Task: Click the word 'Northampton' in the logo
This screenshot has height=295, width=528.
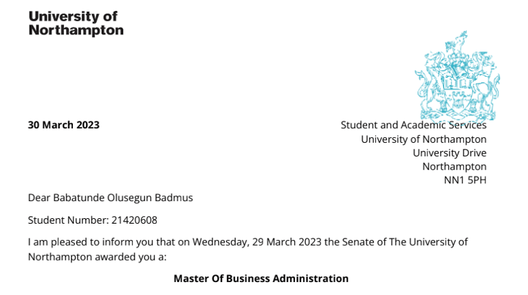Action: tap(76, 30)
